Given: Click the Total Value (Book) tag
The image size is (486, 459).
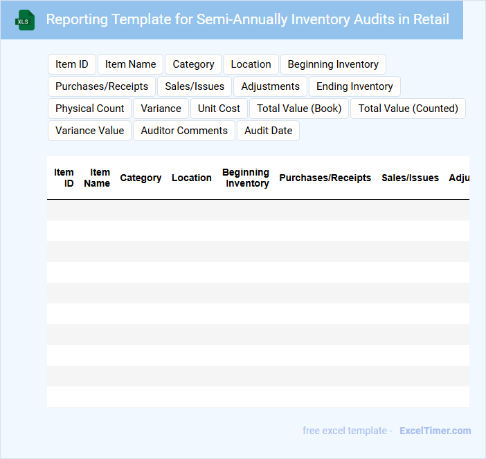Looking at the screenshot, I should (299, 109).
